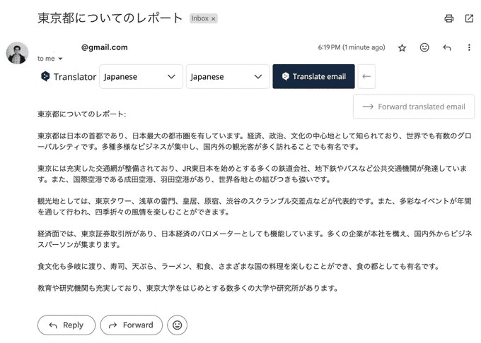Collapse the Translator bar with left arrow
The height and width of the screenshot is (343, 481).
click(x=366, y=77)
